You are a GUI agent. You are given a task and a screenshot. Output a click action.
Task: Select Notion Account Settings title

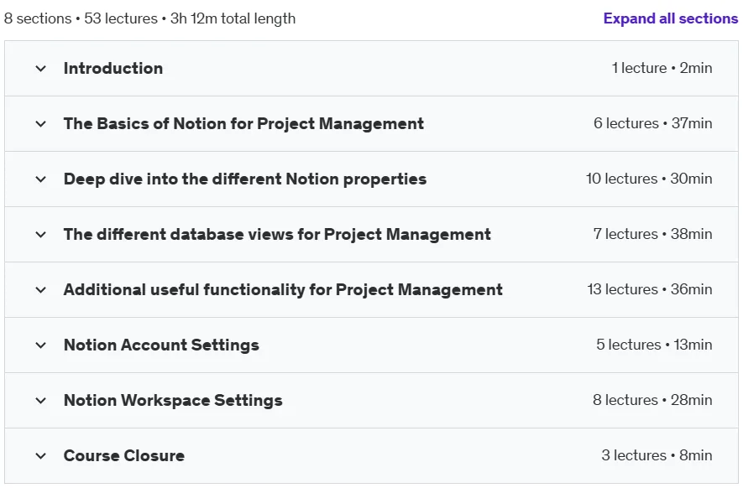(161, 345)
